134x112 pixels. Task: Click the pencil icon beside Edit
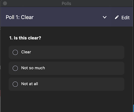click(117, 17)
